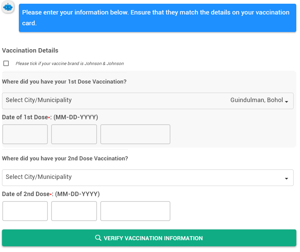Open the 2nd dose Select City/Municipality dropdown

(x=148, y=178)
